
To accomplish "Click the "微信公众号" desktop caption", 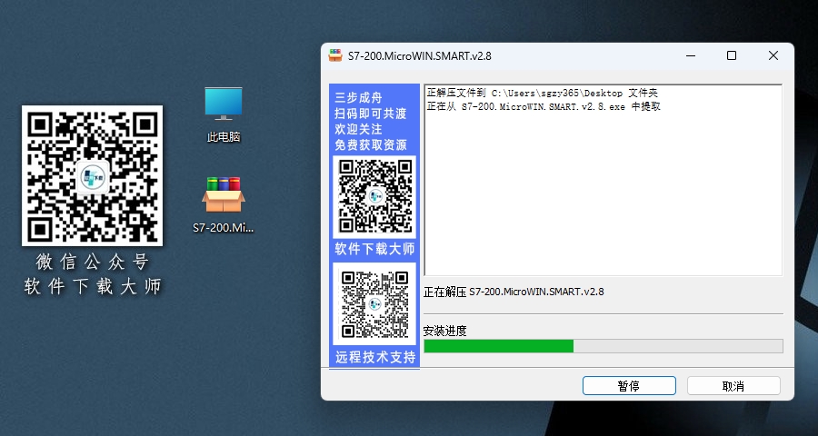I will 93,262.
